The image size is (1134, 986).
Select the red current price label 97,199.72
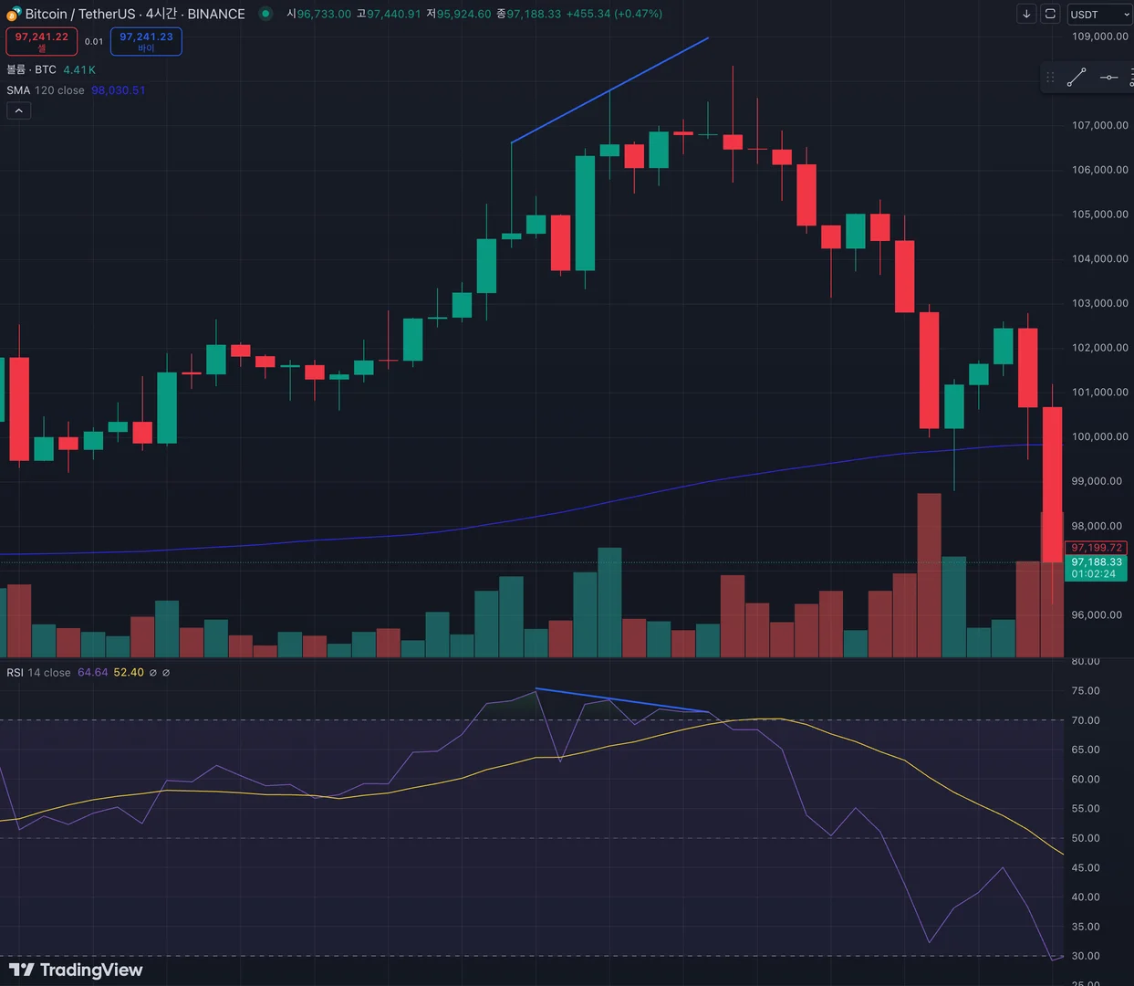point(1096,548)
